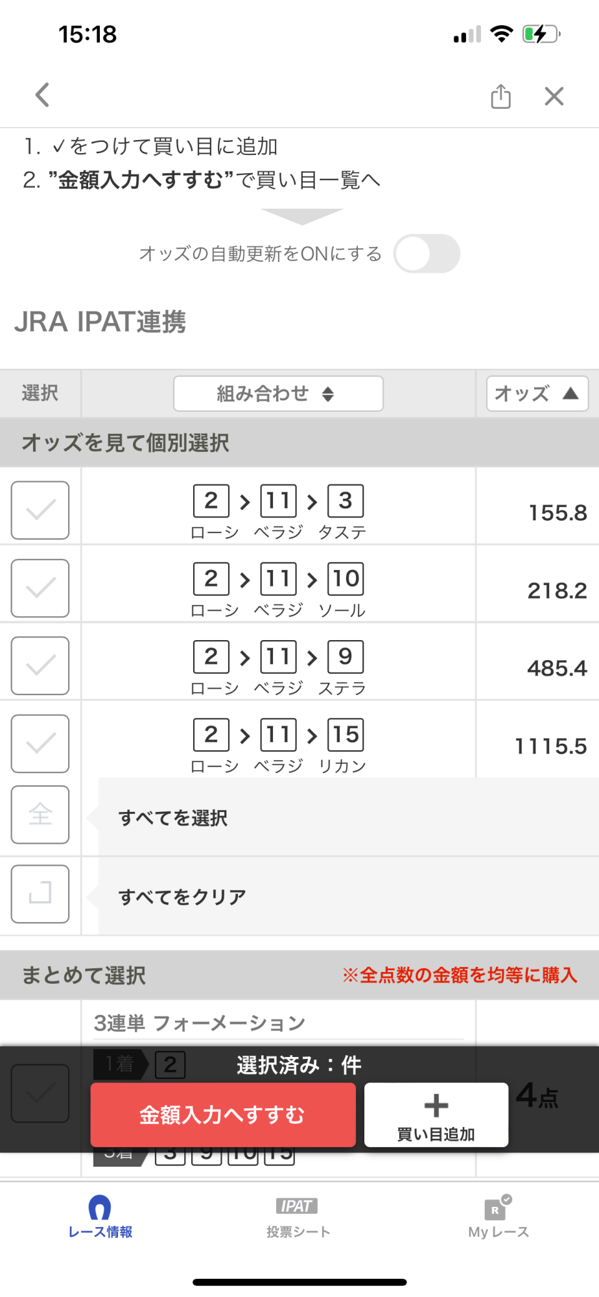599x1297 pixels.
Task: Tap すべてをクリア label
Action: [x=182, y=898]
